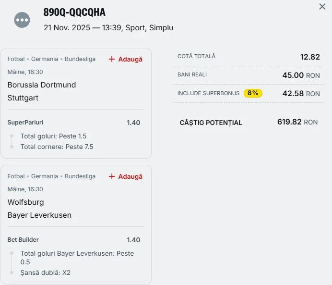
Task: Click the Wolfsburg team name
Action: (25, 202)
